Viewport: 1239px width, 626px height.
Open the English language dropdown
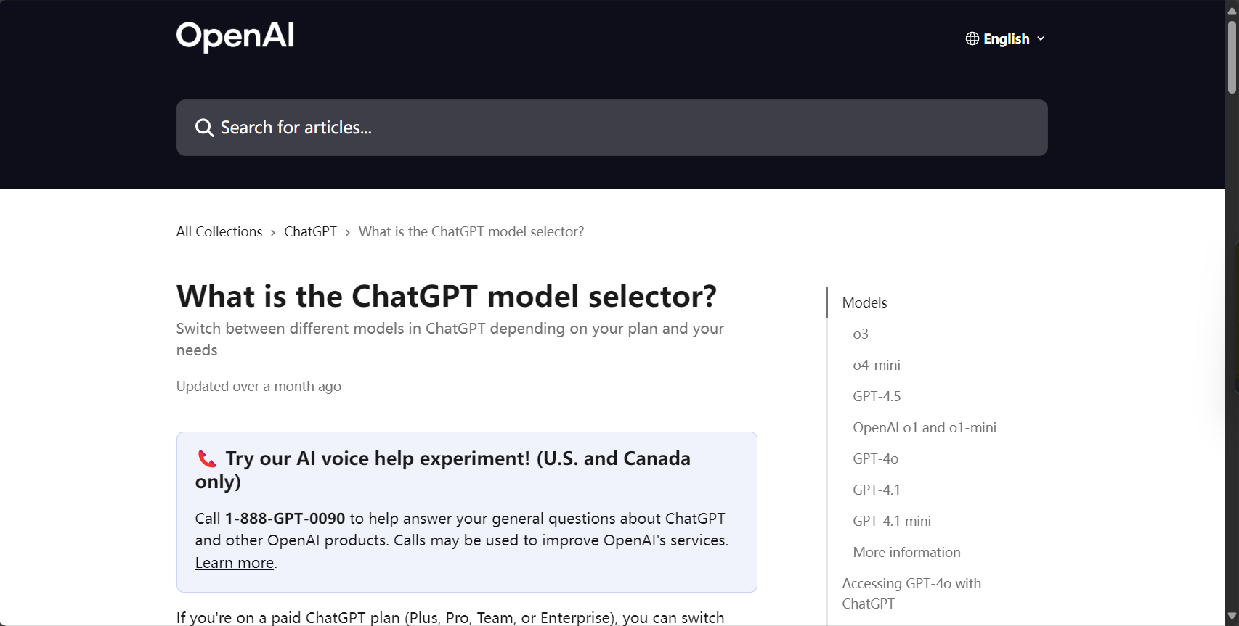coord(1005,38)
